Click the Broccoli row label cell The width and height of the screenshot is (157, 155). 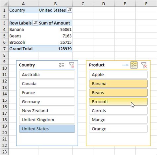[x=24, y=42]
